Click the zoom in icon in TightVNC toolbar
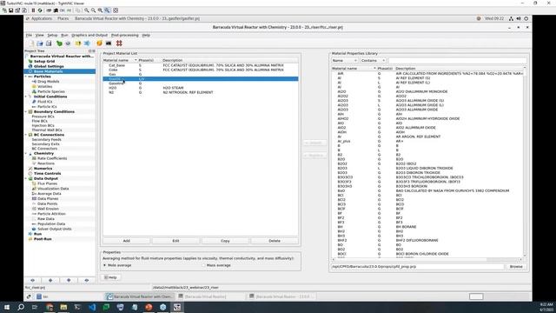This screenshot has width=556, height=313. pos(87,10)
